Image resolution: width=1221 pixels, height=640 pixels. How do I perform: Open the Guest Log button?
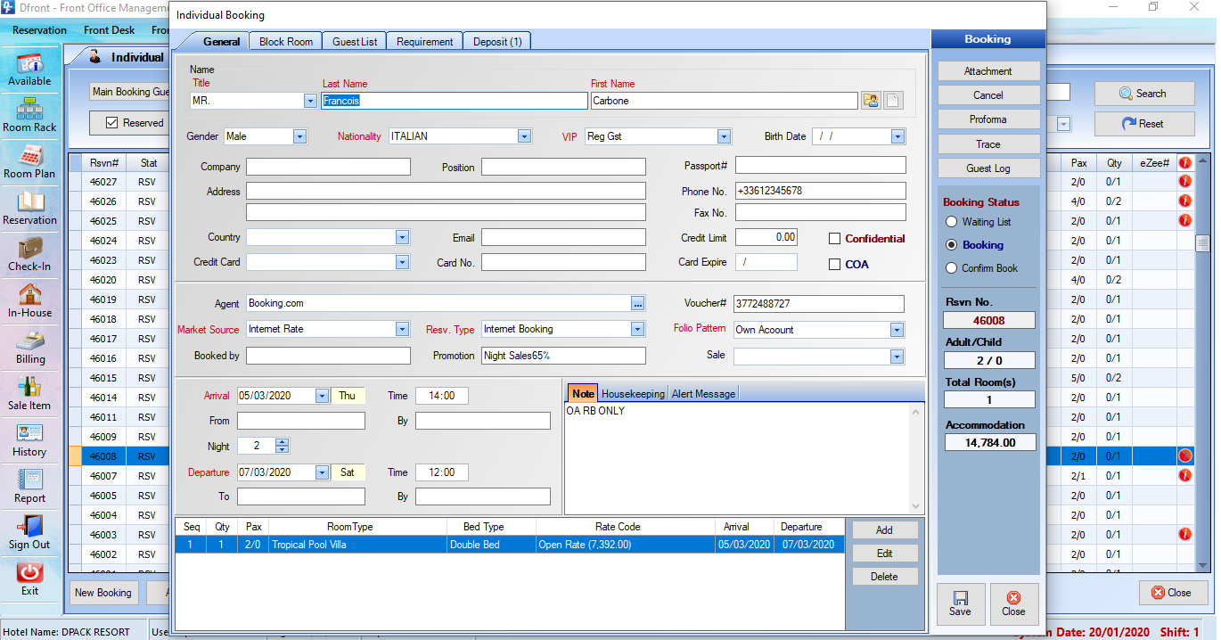(x=987, y=168)
